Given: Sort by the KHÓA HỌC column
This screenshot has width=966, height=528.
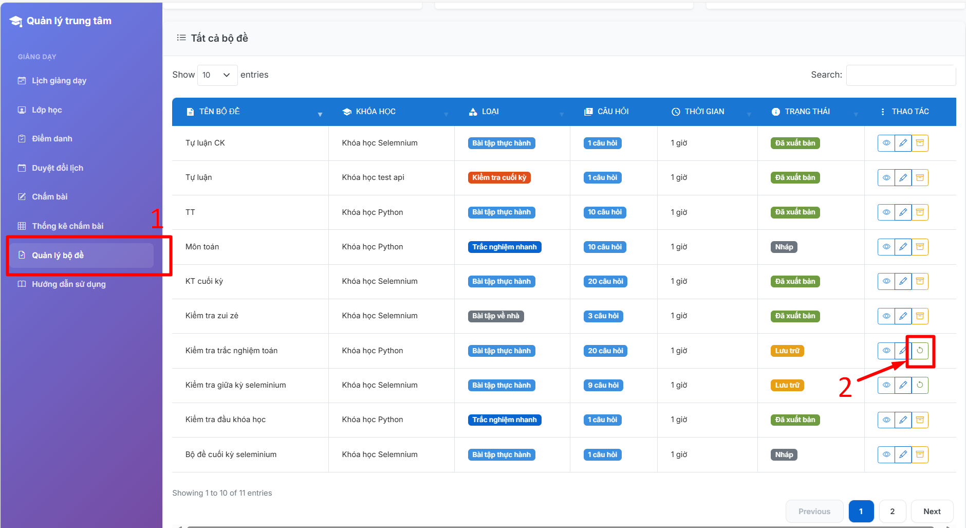Looking at the screenshot, I should (x=376, y=112).
